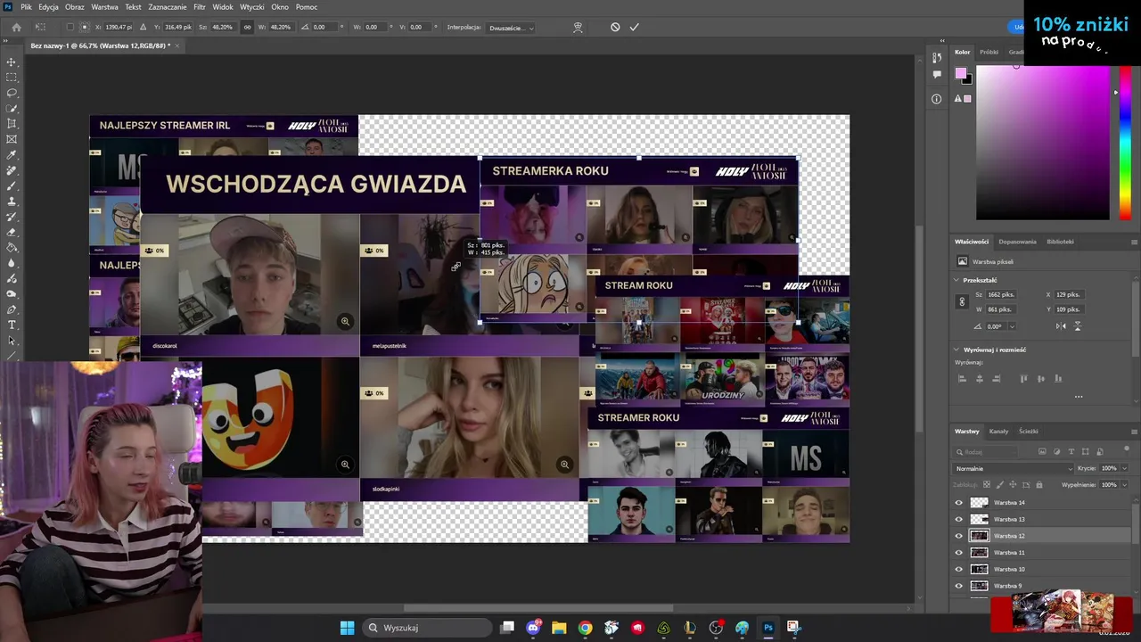Open Wypełnienie fill dropdown arrow
Screen dimensions: 1141x642
(x=1124, y=484)
